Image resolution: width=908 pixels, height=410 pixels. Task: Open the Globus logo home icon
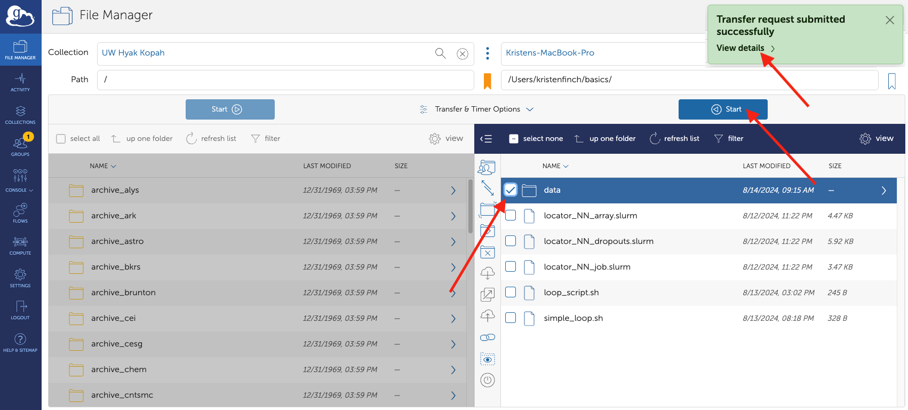coord(20,16)
